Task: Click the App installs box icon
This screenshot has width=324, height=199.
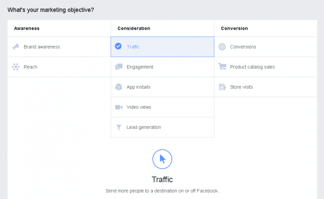Action: 118,87
